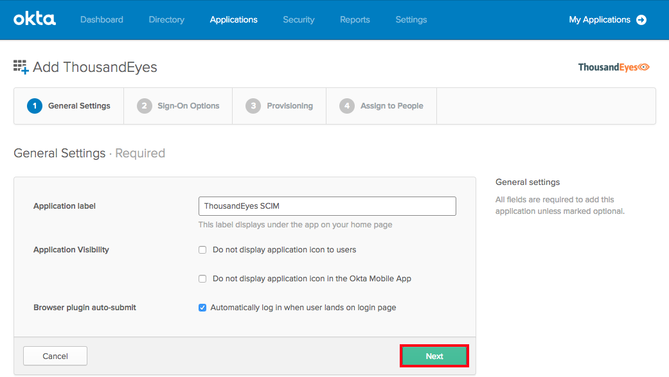The image size is (669, 377).
Task: Select step 3 circle icon
Action: click(253, 106)
